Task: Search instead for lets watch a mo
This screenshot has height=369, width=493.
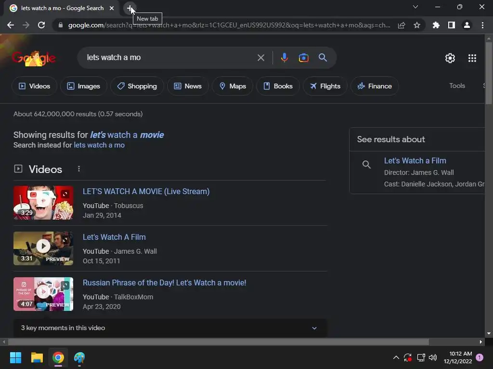Action: (99, 145)
